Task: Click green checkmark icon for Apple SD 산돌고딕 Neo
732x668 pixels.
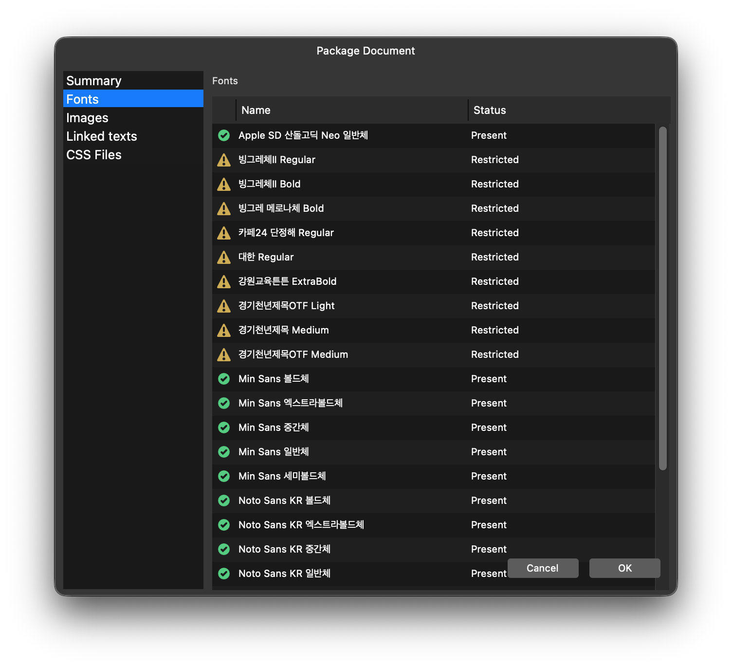Action: click(224, 135)
